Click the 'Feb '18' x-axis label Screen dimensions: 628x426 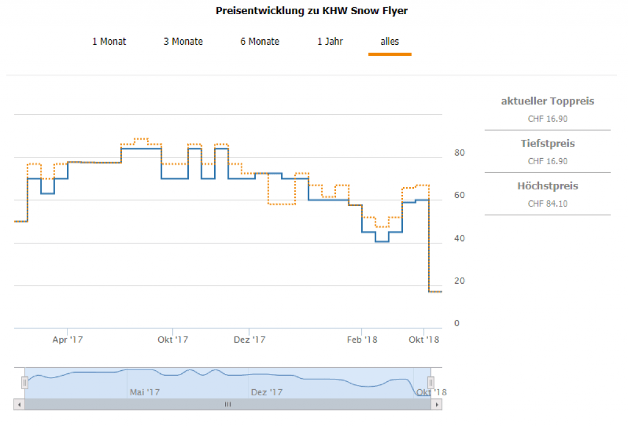(x=362, y=339)
